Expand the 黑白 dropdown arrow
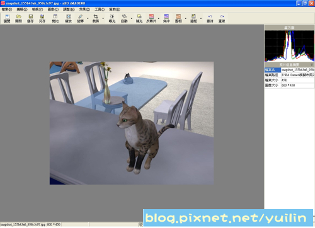The height and width of the screenshot is (228, 315). pyautogui.click(x=186, y=18)
